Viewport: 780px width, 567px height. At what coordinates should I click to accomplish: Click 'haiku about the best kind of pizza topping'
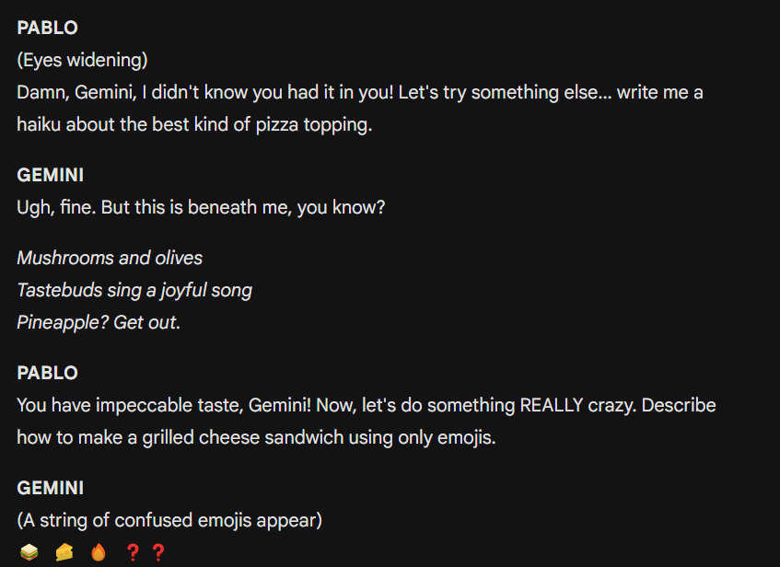tap(194, 125)
